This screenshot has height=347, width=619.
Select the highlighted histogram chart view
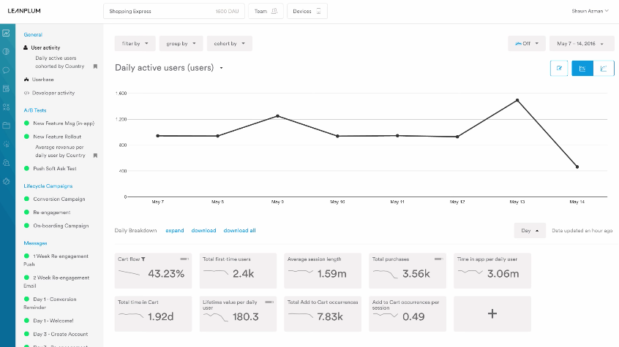click(x=582, y=68)
